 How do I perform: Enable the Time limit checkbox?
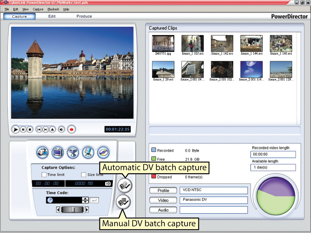pyautogui.click(x=44, y=175)
